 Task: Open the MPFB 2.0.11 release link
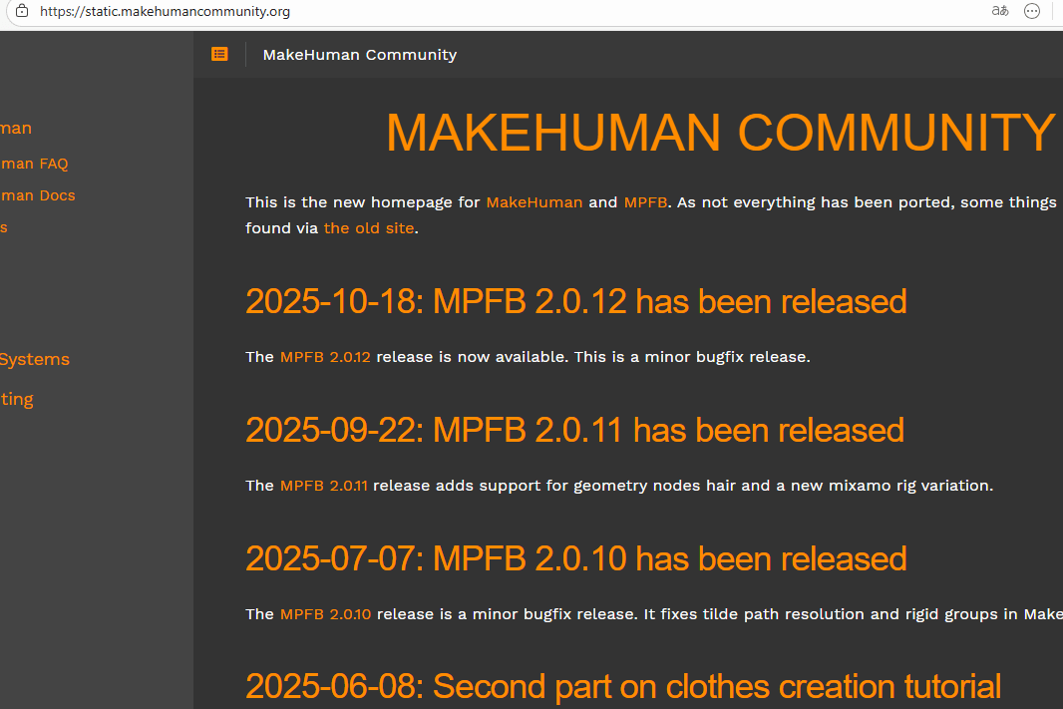323,486
